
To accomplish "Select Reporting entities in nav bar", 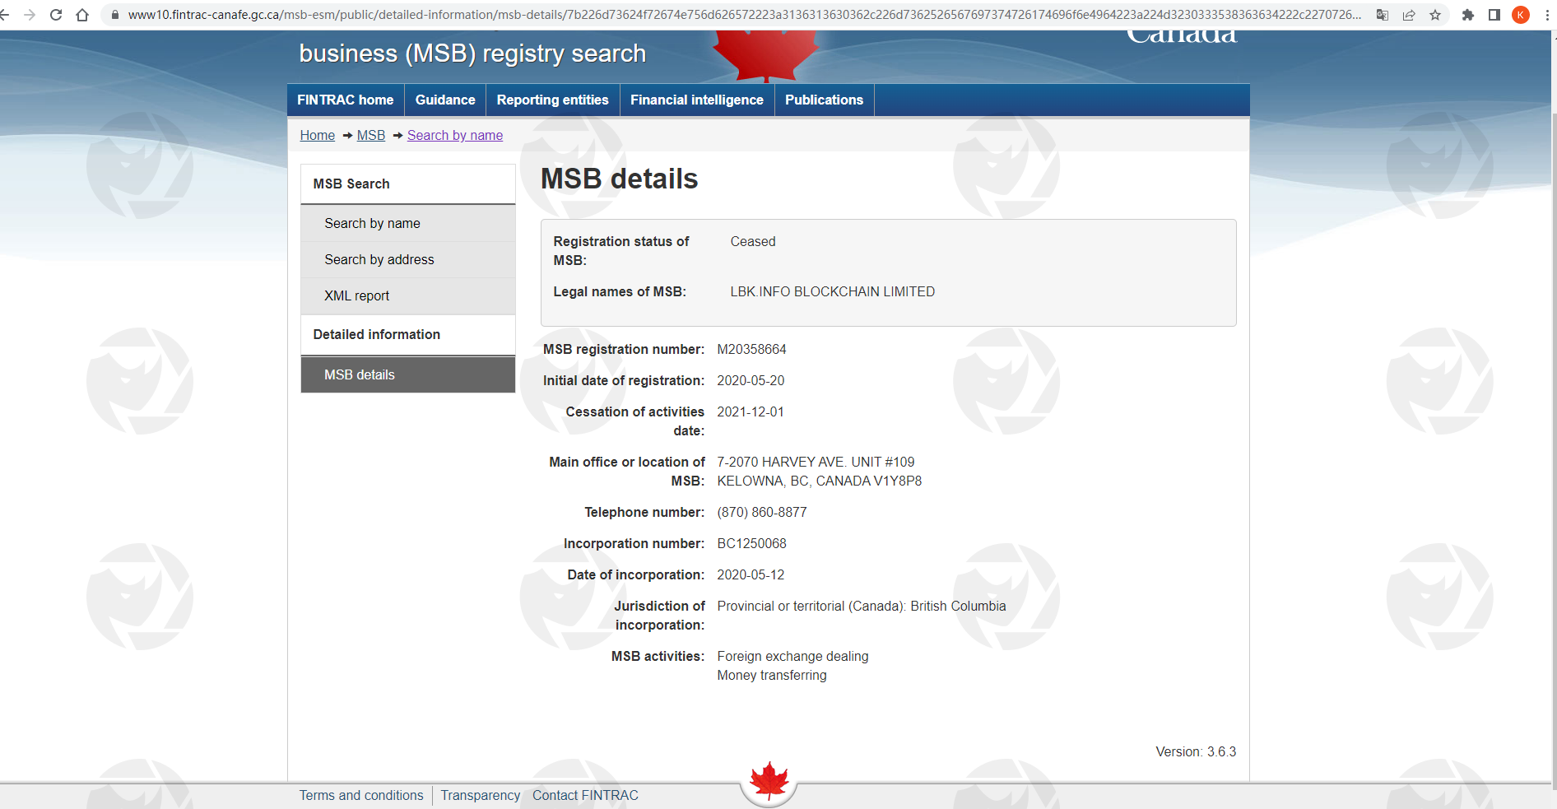I will click(x=552, y=100).
